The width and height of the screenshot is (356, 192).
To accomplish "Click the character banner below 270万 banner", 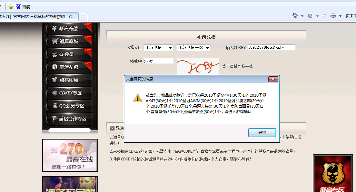I will [70, 184].
